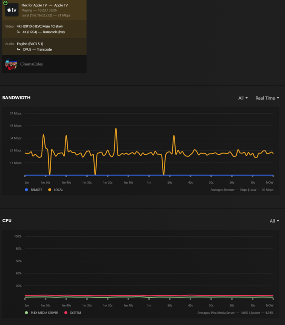Click the bandwidth chart '1m' time label

coord(149,182)
